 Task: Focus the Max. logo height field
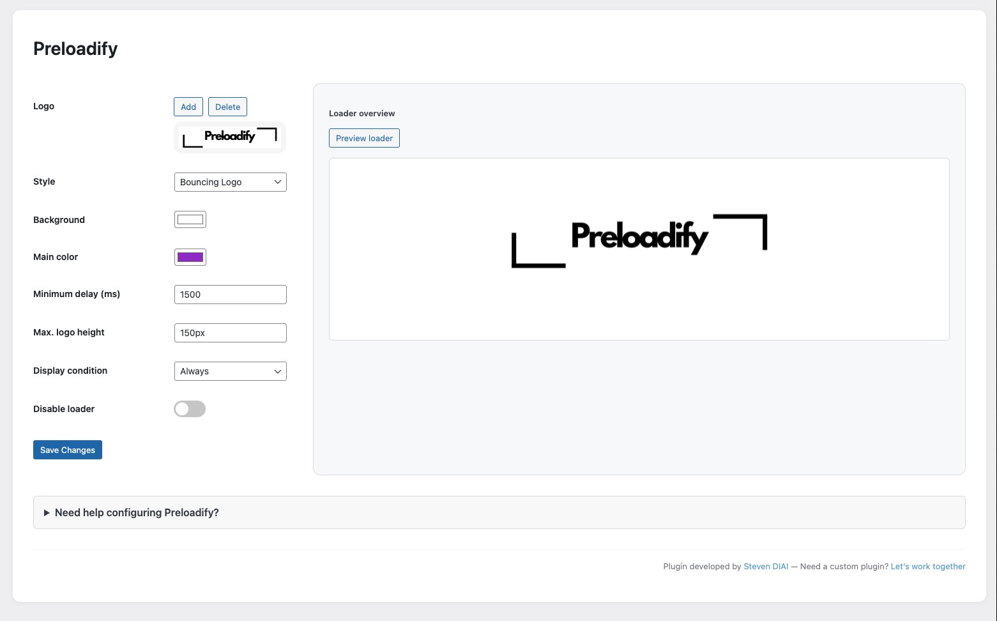click(x=230, y=333)
